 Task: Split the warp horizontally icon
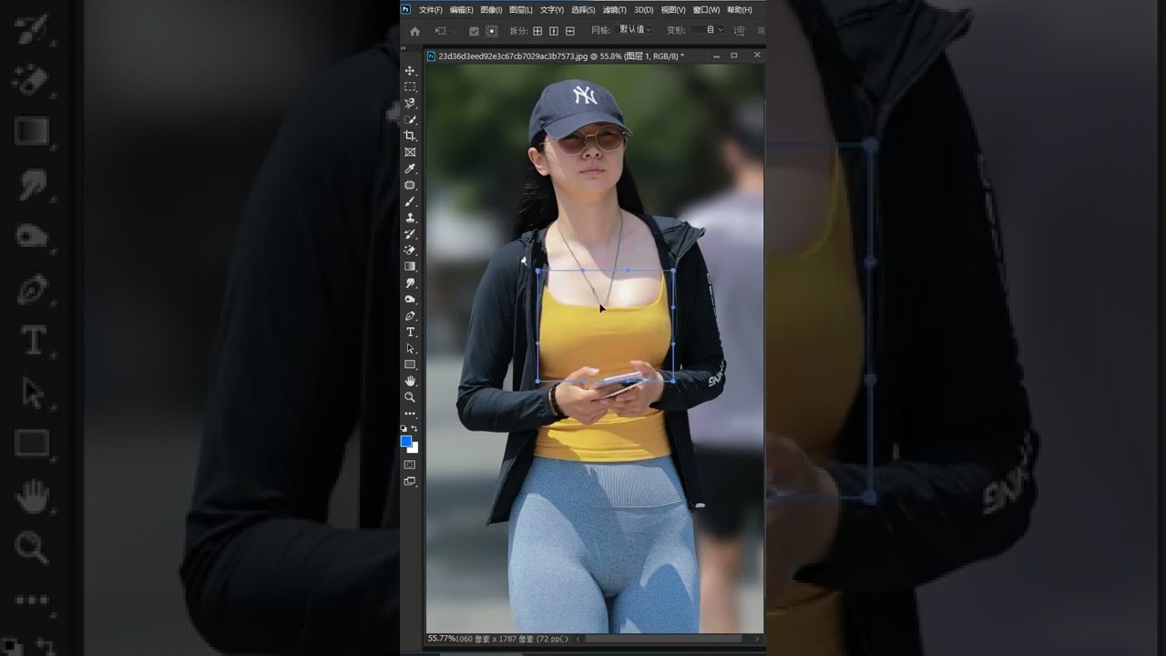[x=570, y=31]
